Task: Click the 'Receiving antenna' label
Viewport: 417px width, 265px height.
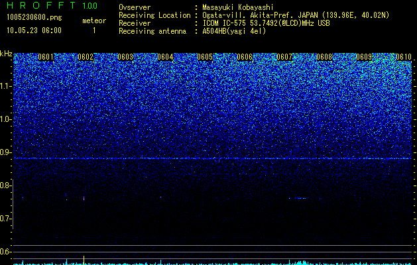Action: pos(152,31)
